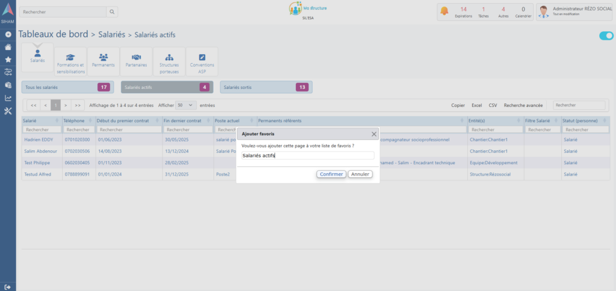The height and width of the screenshot is (291, 616).
Task: Click the Confirmer button in the dialog
Action: pos(331,174)
